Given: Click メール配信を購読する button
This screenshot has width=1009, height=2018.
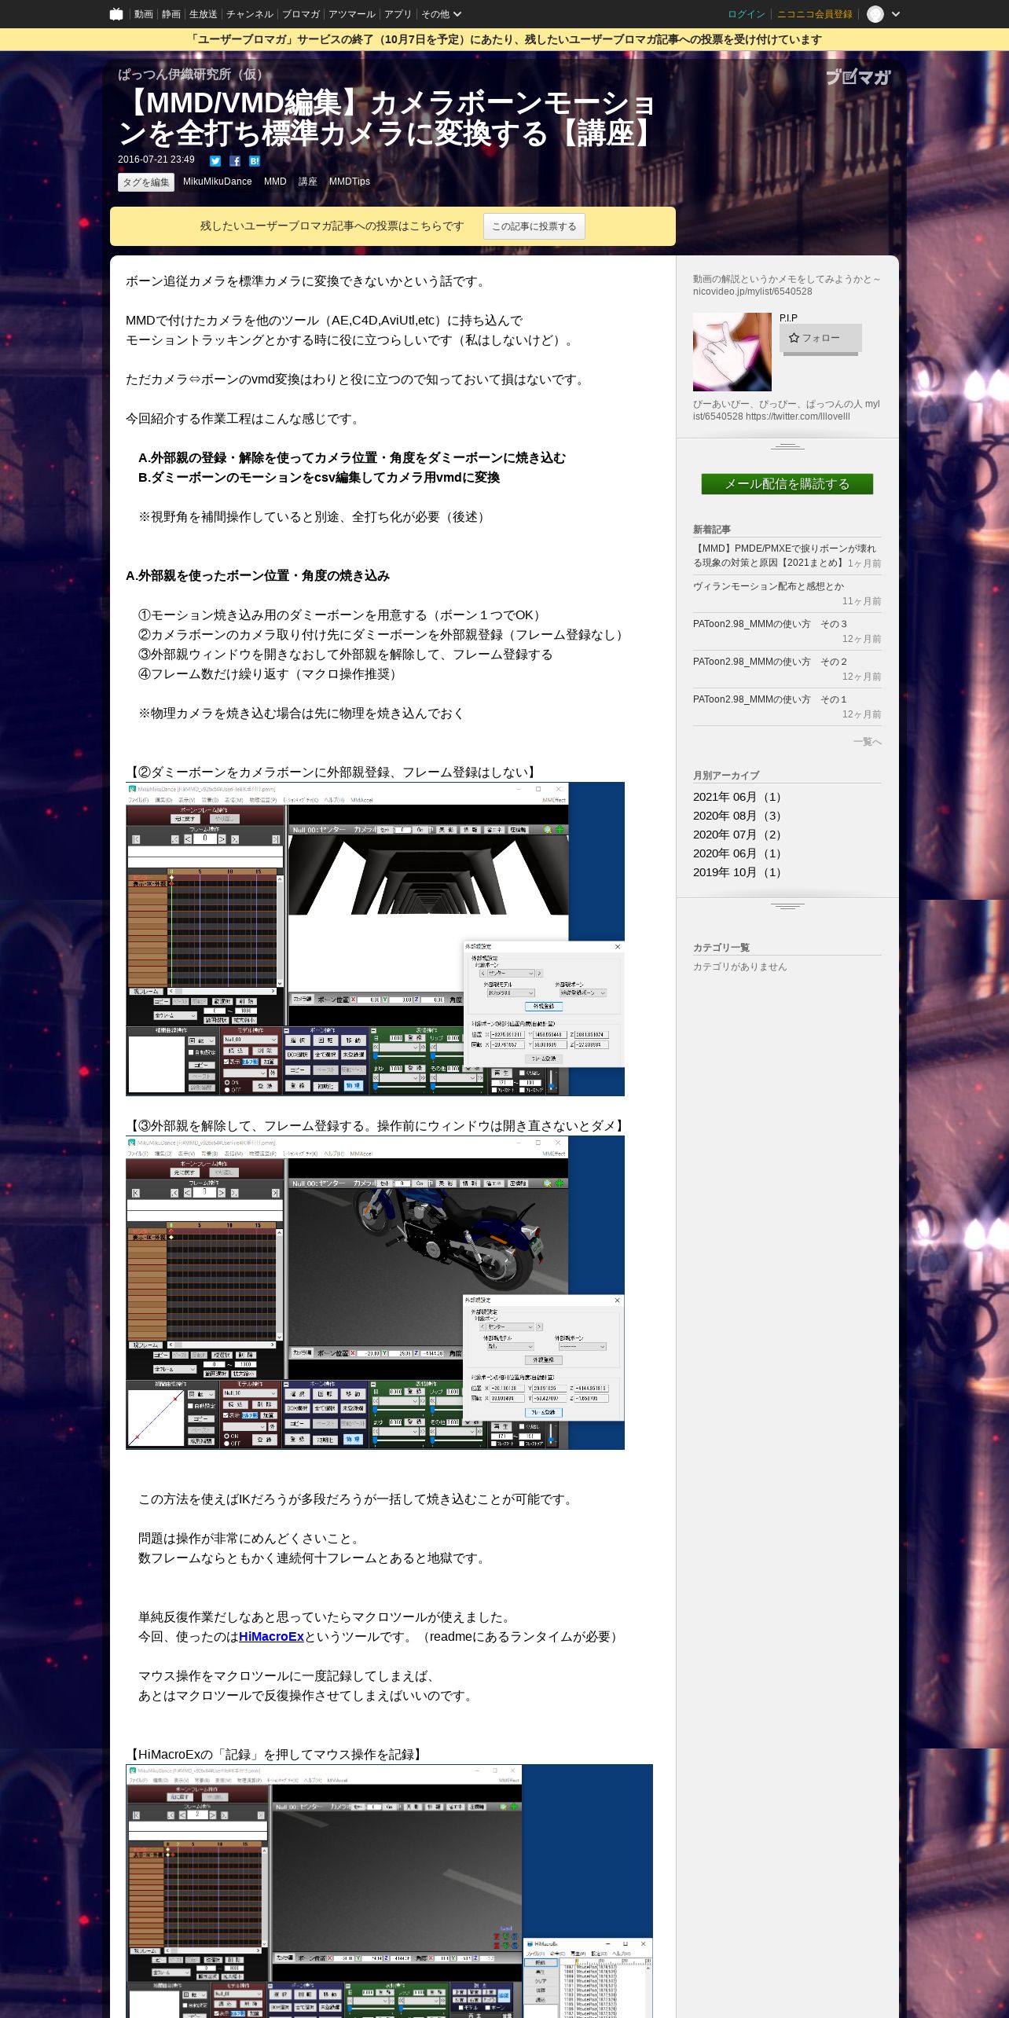Looking at the screenshot, I should click(x=787, y=484).
